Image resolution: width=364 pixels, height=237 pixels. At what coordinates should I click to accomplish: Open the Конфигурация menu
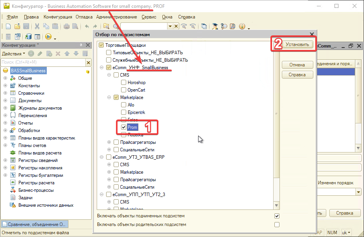coord(58,17)
